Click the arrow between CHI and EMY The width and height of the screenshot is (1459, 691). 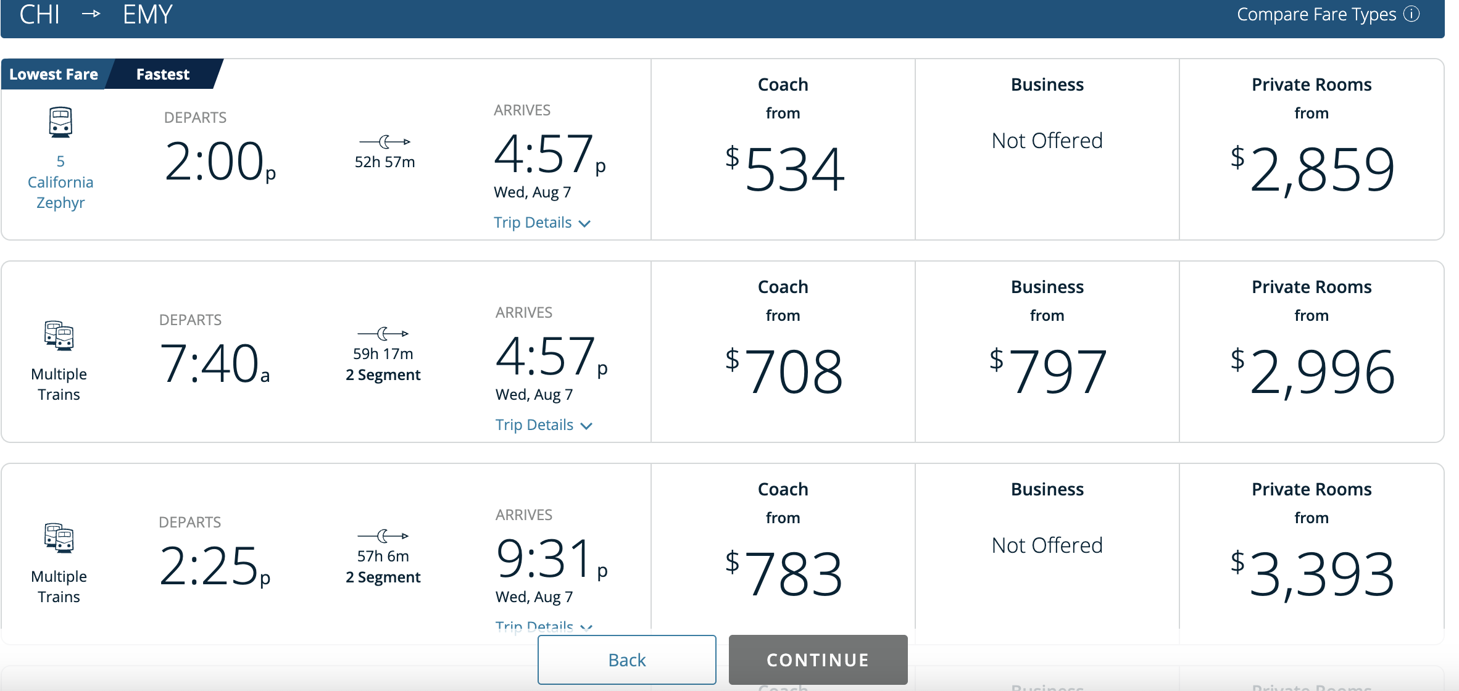click(91, 14)
